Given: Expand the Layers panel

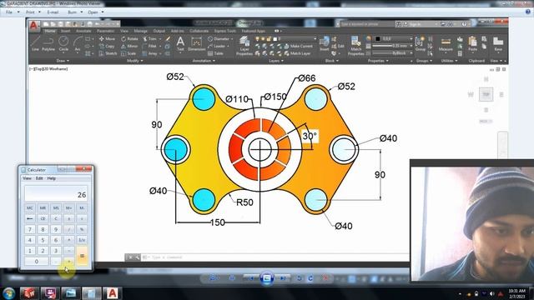Looking at the screenshot, I should click(x=276, y=61).
